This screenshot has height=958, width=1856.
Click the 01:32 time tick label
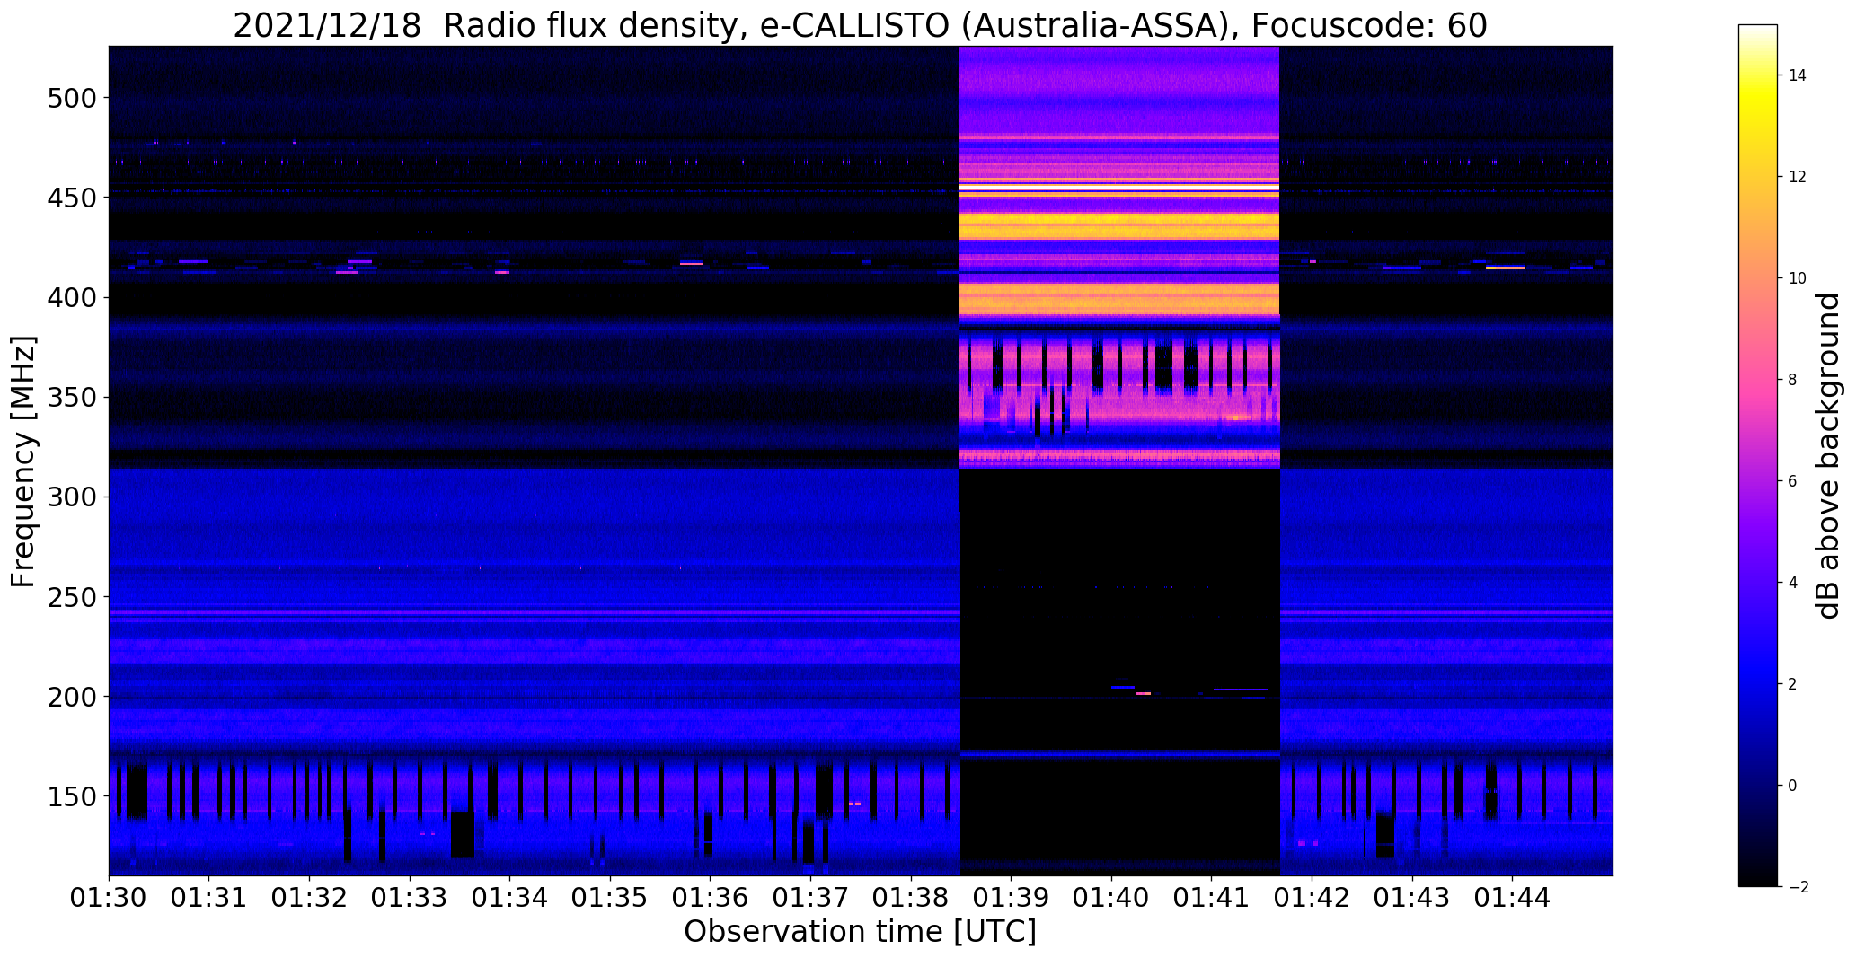tap(310, 898)
